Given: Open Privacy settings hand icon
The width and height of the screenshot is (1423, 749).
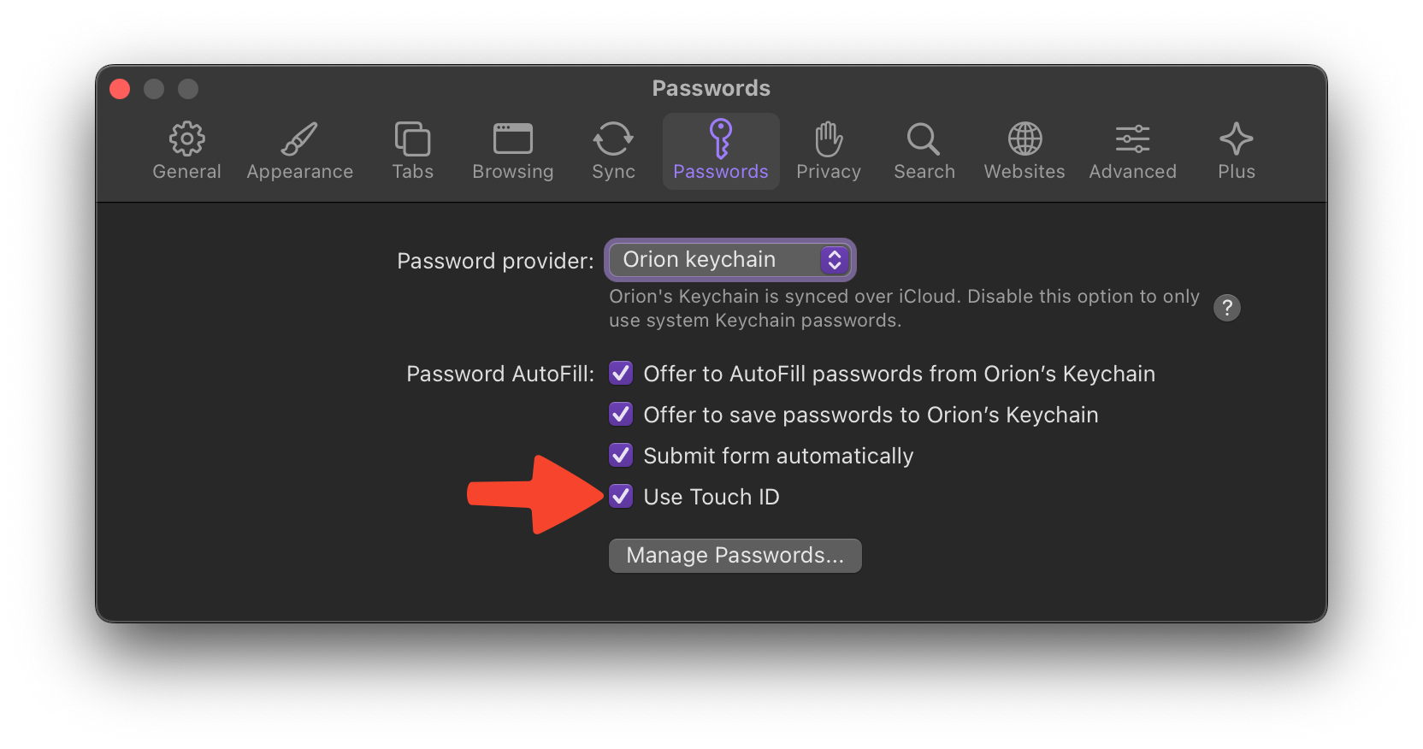Looking at the screenshot, I should (828, 139).
